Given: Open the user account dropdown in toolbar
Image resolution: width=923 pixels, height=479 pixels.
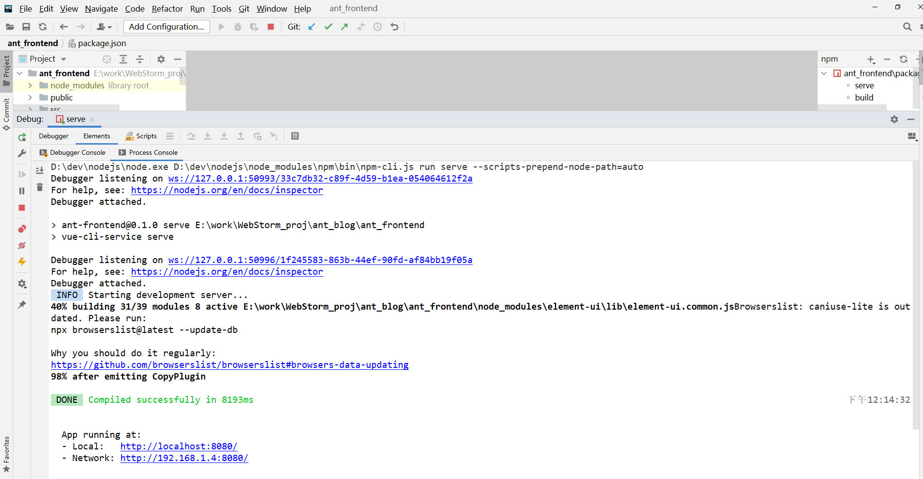Looking at the screenshot, I should [104, 27].
